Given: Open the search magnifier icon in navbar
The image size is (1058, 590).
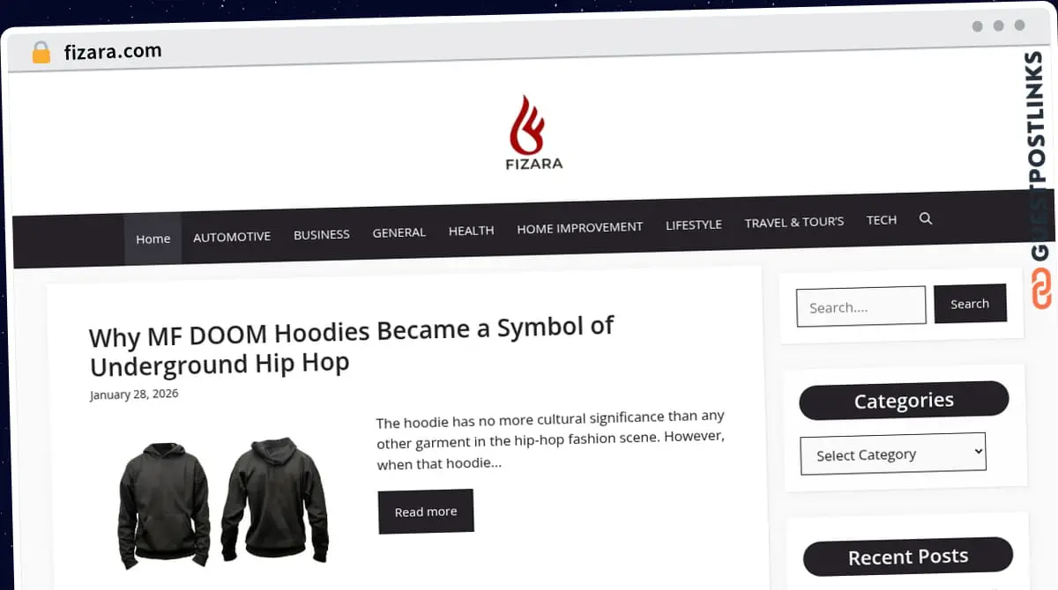Looking at the screenshot, I should pos(926,218).
